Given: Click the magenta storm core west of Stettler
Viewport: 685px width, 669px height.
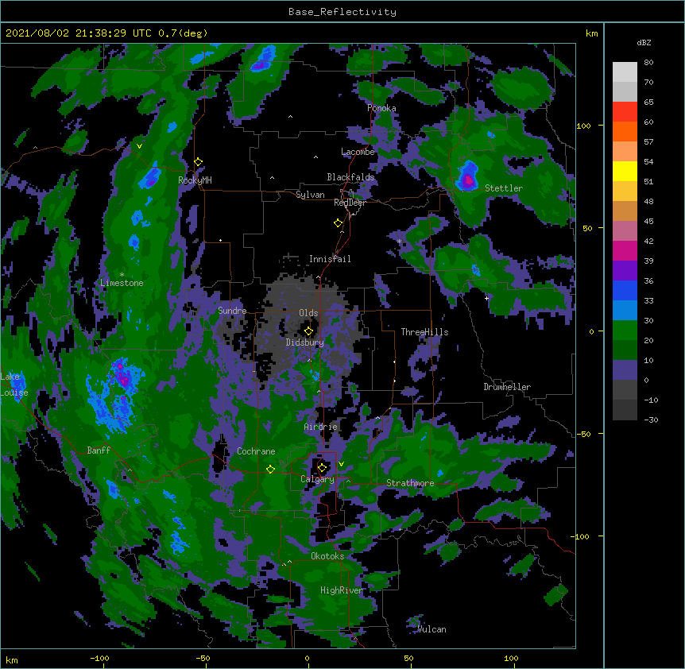Looking at the screenshot, I should [x=468, y=179].
